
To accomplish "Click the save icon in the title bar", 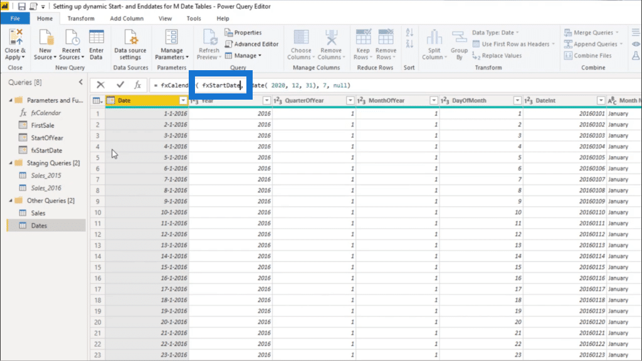I will click(x=22, y=6).
